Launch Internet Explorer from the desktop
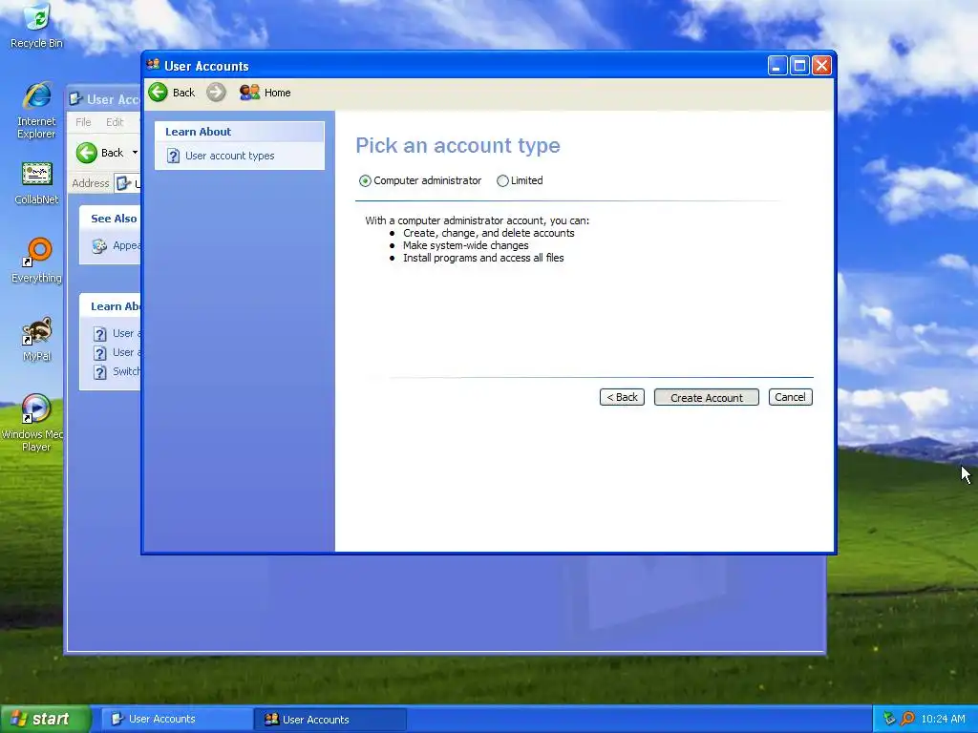 point(37,110)
